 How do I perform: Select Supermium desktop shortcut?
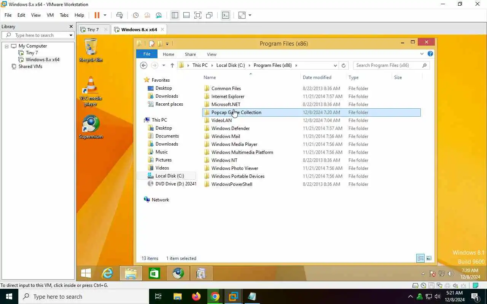[91, 127]
